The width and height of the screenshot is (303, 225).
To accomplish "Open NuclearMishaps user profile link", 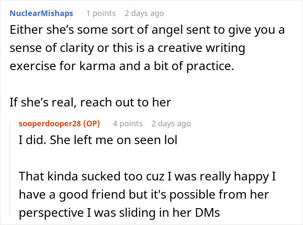I will [42, 13].
